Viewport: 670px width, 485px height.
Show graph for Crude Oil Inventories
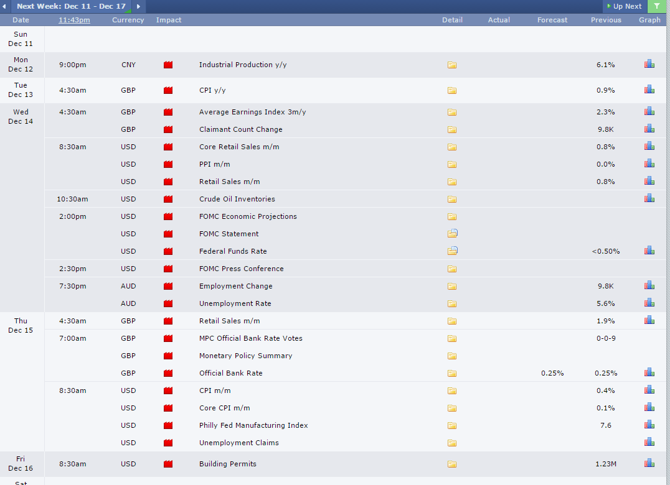[x=649, y=198]
